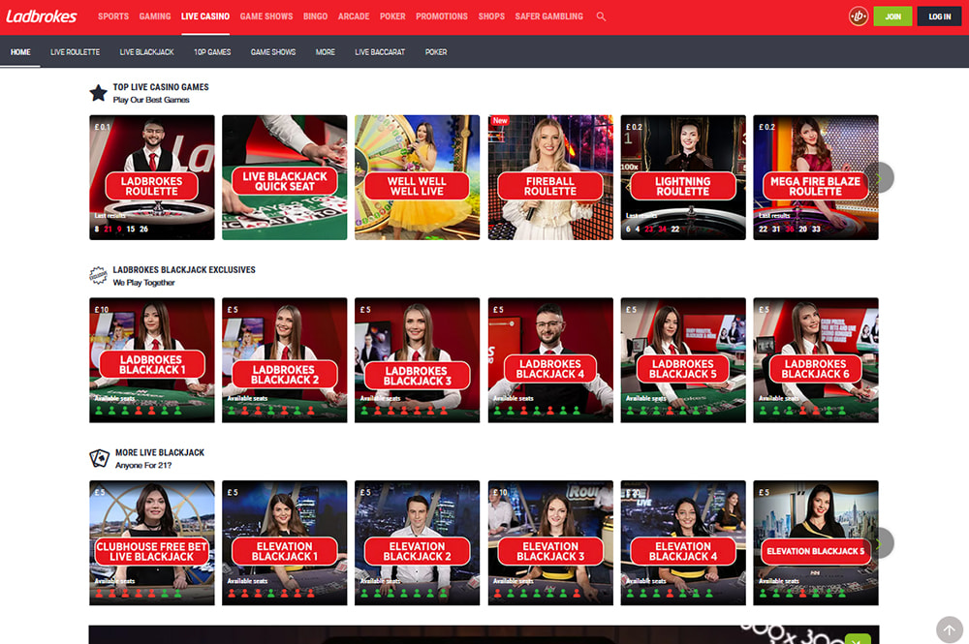Switch to the Live Baccarat tab
Image resolution: width=969 pixels, height=644 pixels.
pos(380,52)
